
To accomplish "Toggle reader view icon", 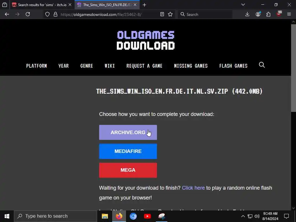I will [162, 14].
